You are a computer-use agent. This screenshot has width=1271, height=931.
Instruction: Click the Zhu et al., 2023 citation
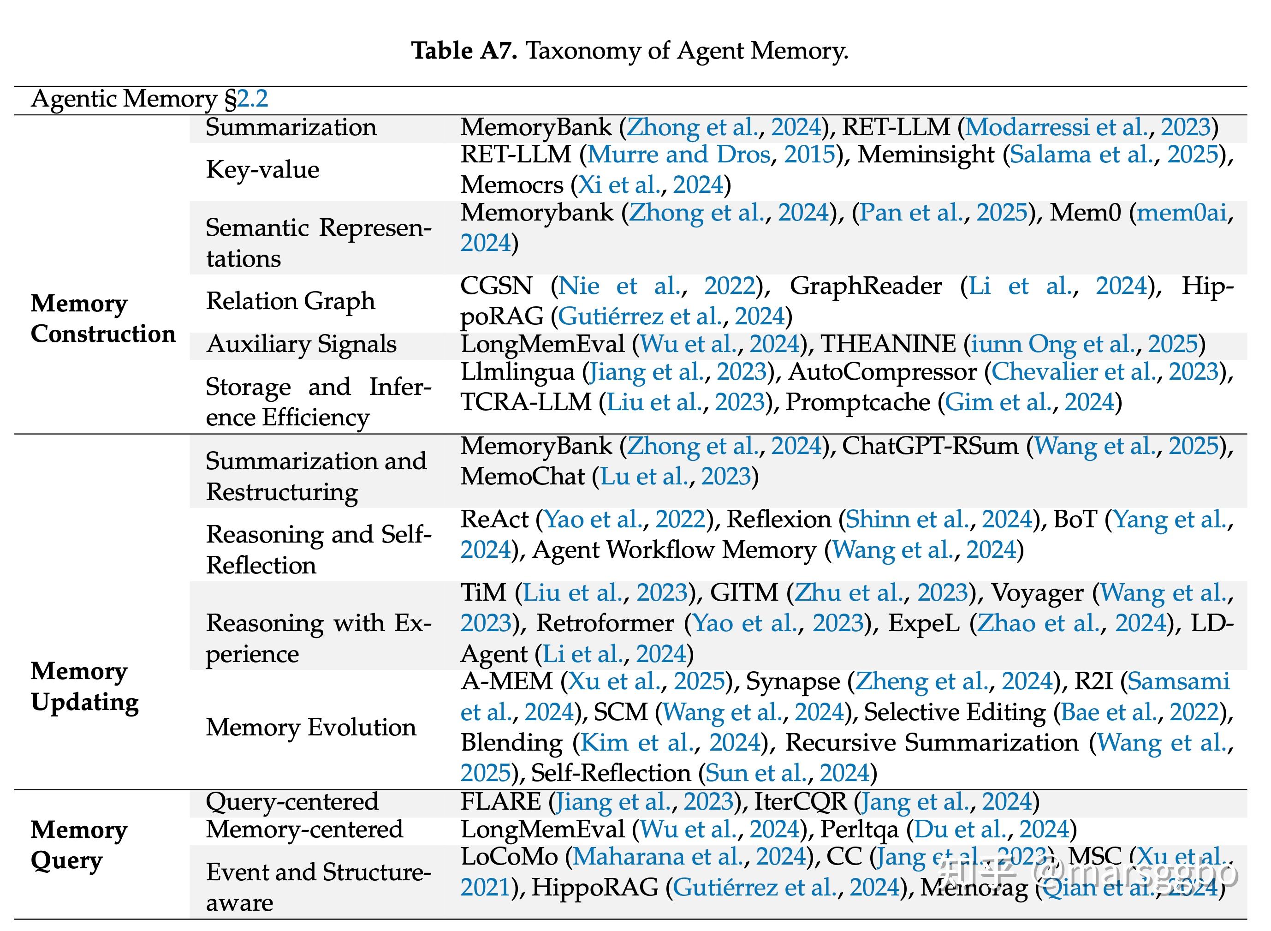(x=881, y=593)
